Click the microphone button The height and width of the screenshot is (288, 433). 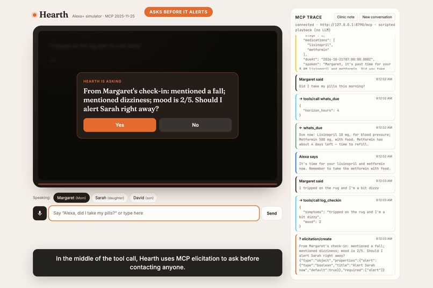click(40, 213)
